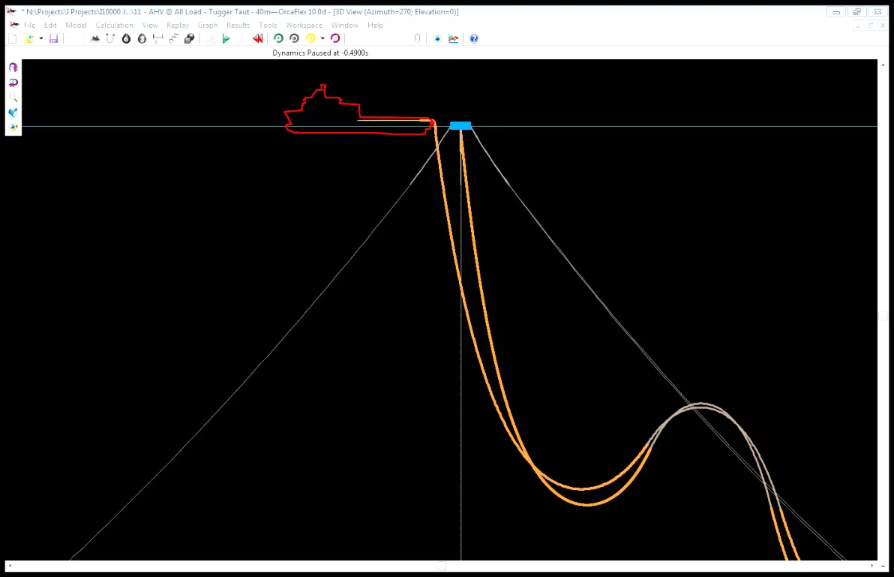The height and width of the screenshot is (577, 894).
Task: Click the bottom paint palette icon in side toolbar
Action: 13,128
